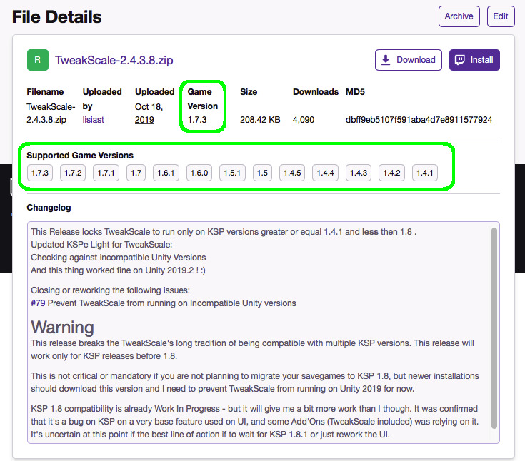Click the Downloads column header
This screenshot has height=461, width=525.
(x=316, y=91)
